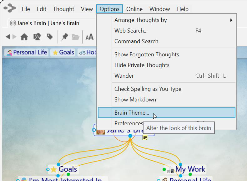247x181 pixels.
Task: Open the thought types shapes icon
Action: point(37,37)
